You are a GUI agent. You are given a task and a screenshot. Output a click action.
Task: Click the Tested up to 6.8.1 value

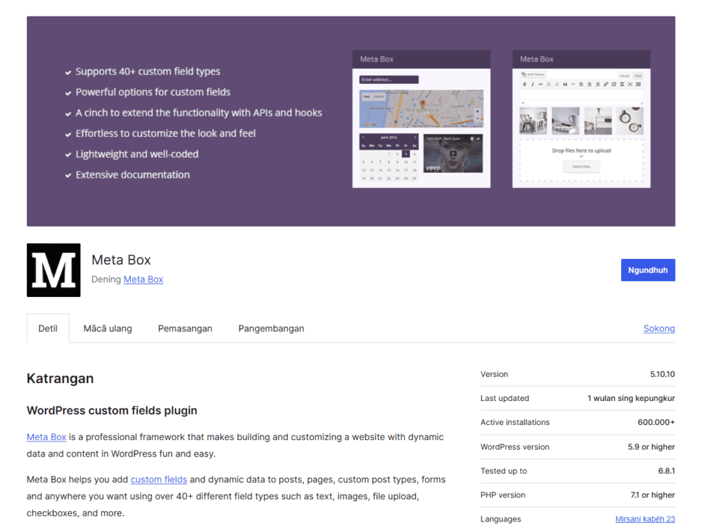tap(666, 471)
